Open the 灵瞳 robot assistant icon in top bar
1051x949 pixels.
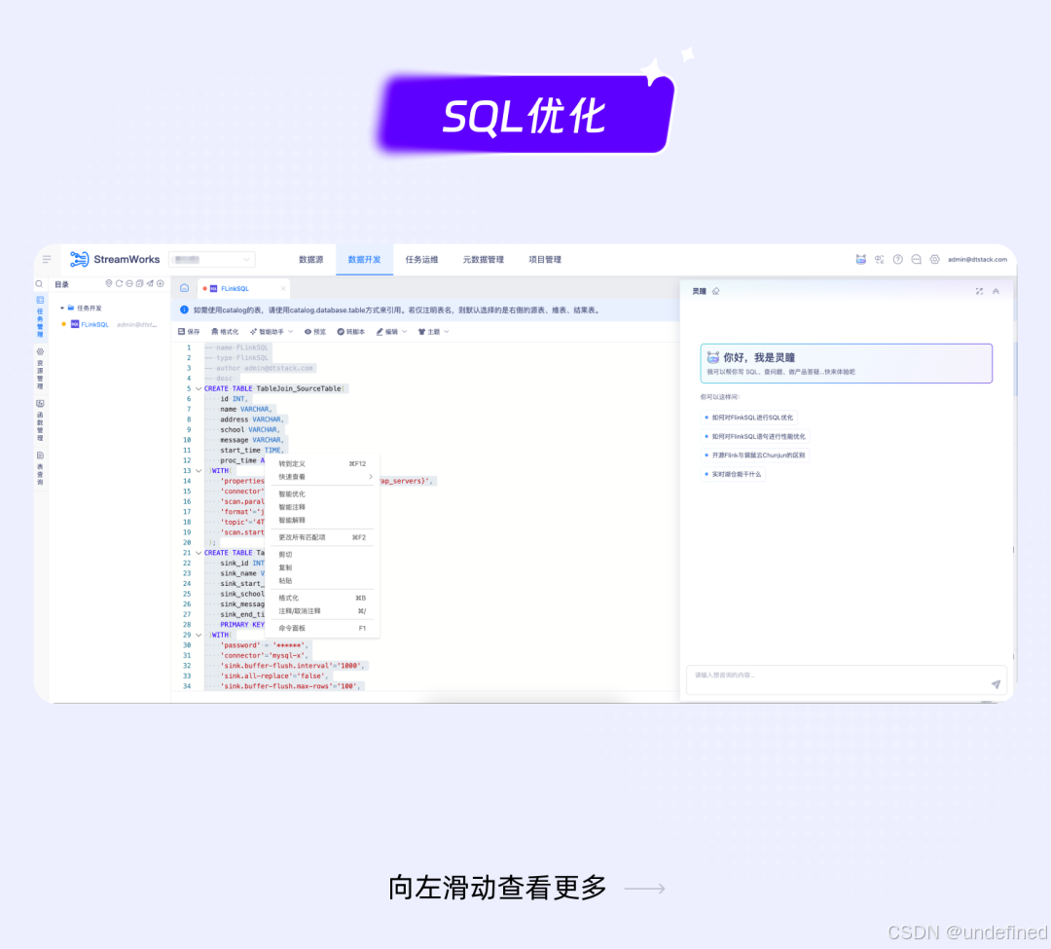[860, 259]
